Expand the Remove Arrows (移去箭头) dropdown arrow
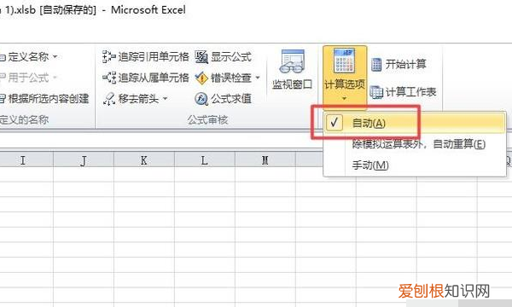Screen dimensions: 512x307 click(165, 99)
